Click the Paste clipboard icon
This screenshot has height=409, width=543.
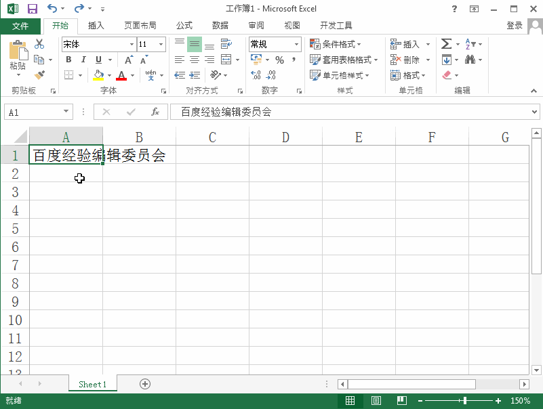coord(18,50)
